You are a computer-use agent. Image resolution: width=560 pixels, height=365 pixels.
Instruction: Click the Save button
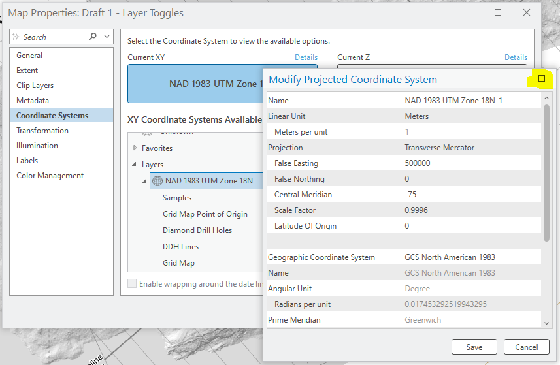point(474,347)
